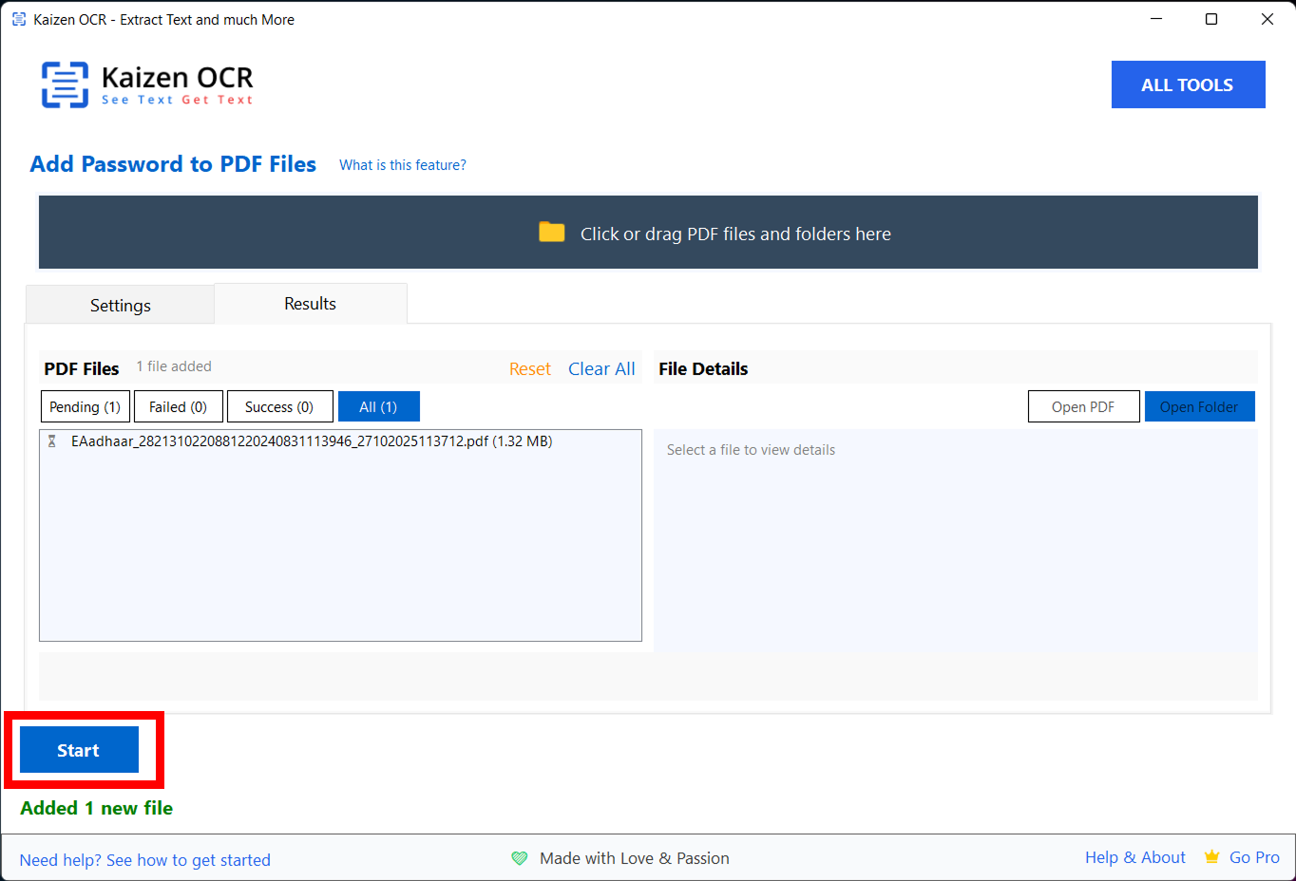The width and height of the screenshot is (1296, 881).
Task: Show Success (0) files filter
Action: point(279,406)
